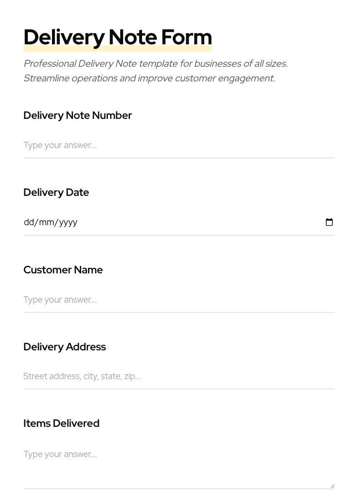The image size is (358, 499).
Task: Click the Customer Name heading
Action: [63, 270]
